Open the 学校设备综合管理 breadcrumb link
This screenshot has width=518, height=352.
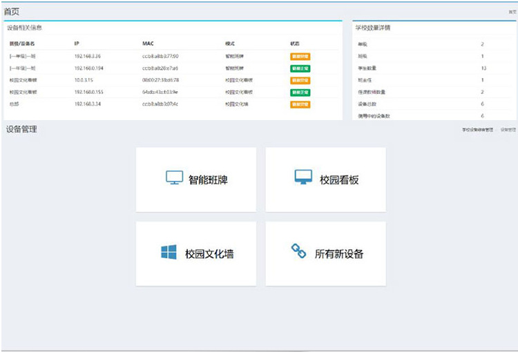point(477,130)
